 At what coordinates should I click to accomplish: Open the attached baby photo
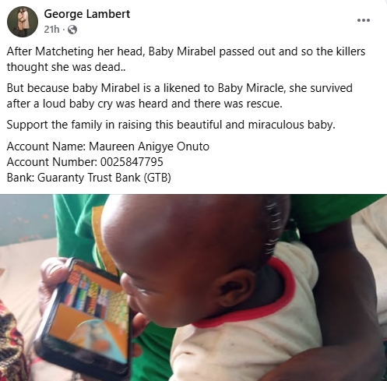click(x=193, y=288)
